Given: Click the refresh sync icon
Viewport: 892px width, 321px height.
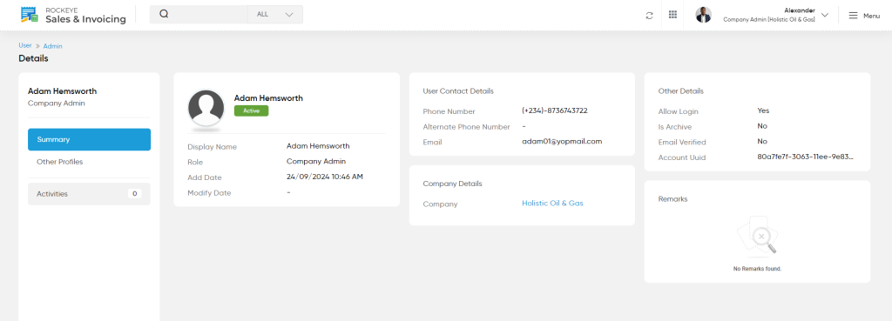Looking at the screenshot, I should (649, 16).
